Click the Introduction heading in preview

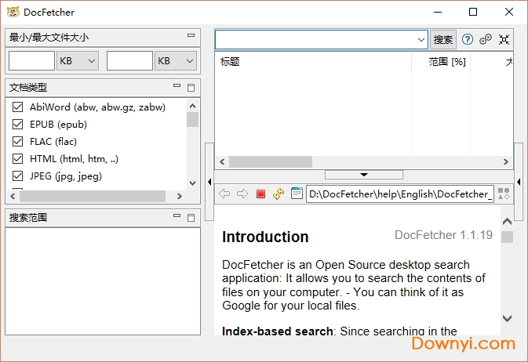[265, 237]
